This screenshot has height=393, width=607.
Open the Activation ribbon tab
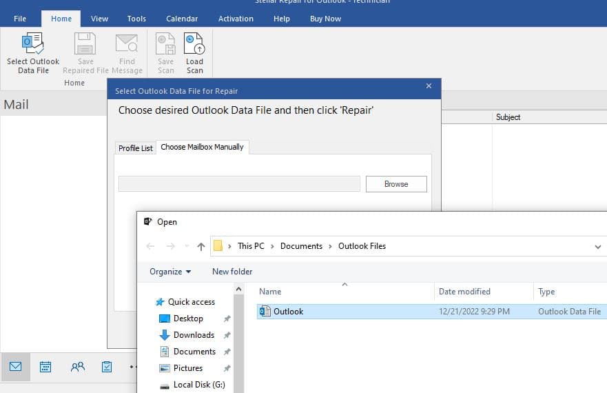[x=236, y=19]
